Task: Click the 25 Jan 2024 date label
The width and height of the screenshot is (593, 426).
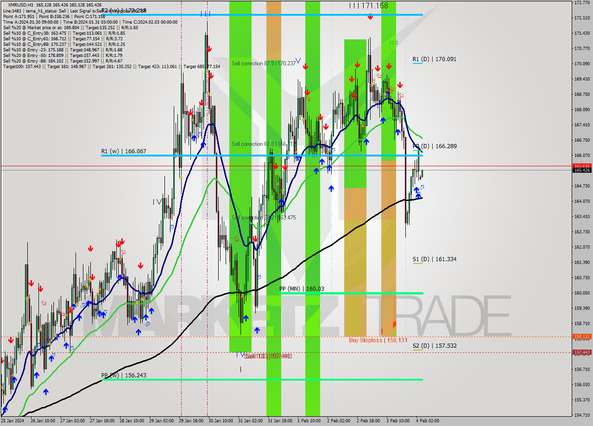Action: pos(12,421)
